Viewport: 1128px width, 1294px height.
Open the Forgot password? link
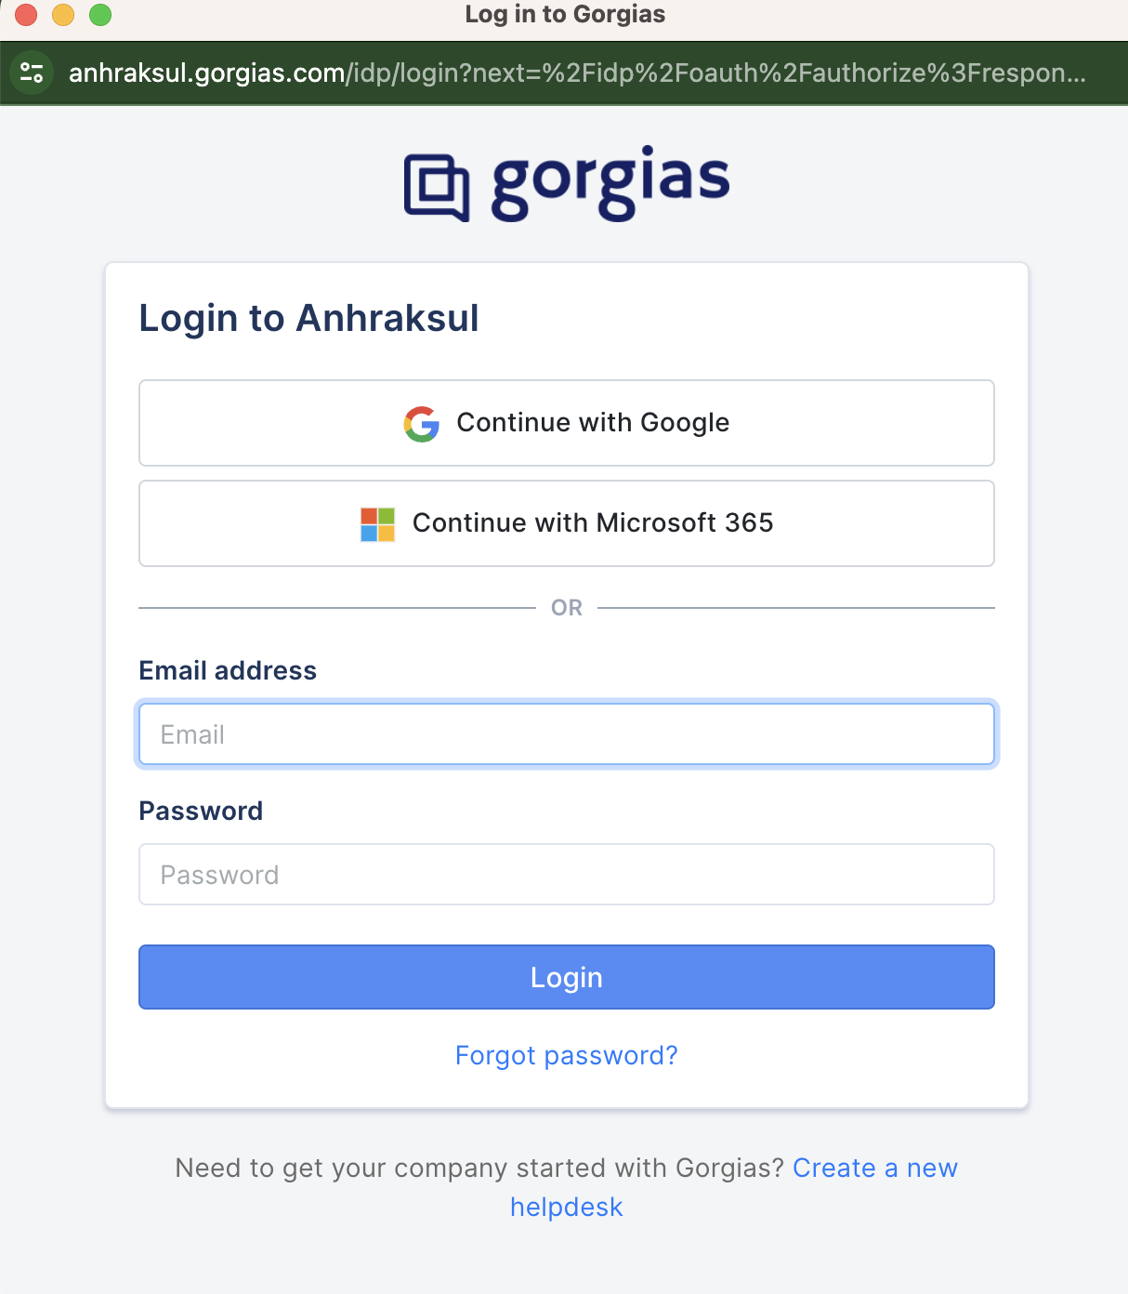(567, 1056)
